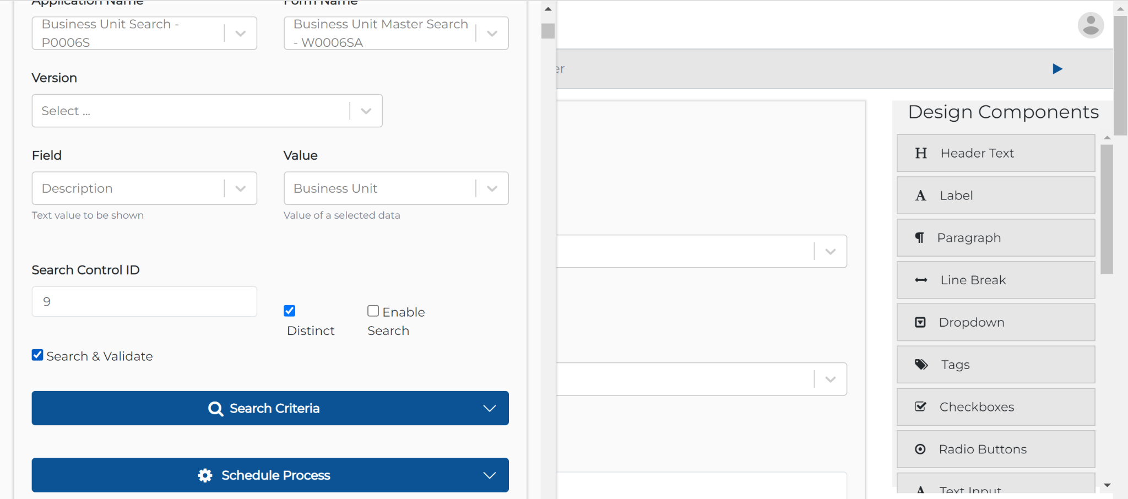Click the run play arrow icon
Viewport: 1128px width, 499px height.
tap(1057, 68)
